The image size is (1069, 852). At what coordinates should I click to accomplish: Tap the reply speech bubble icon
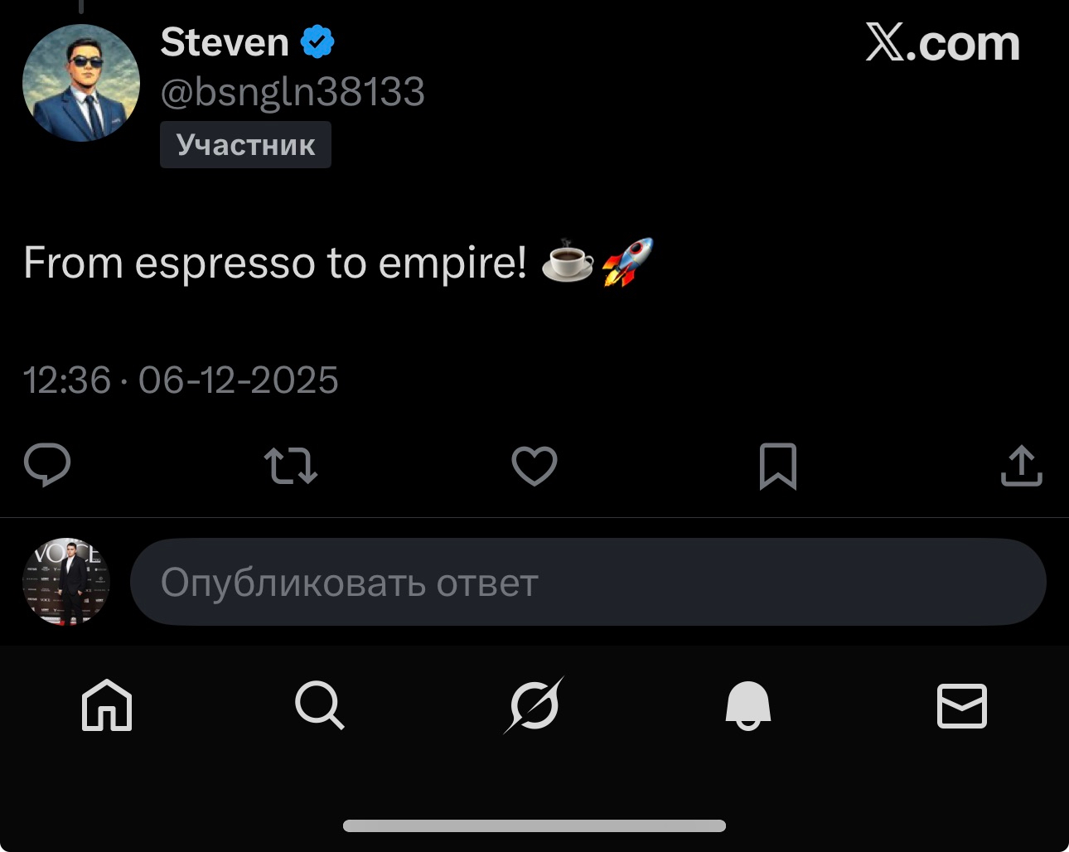pyautogui.click(x=47, y=465)
